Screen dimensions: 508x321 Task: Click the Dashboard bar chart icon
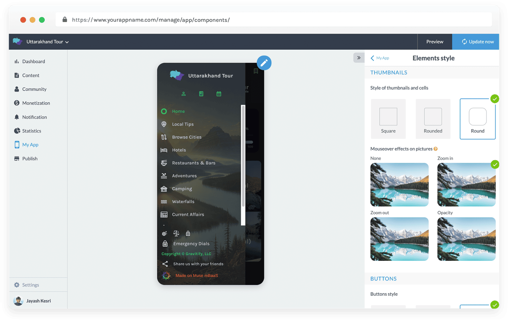coord(17,61)
